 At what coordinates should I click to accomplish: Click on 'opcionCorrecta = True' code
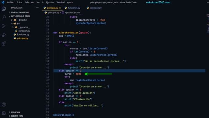tap(90, 20)
